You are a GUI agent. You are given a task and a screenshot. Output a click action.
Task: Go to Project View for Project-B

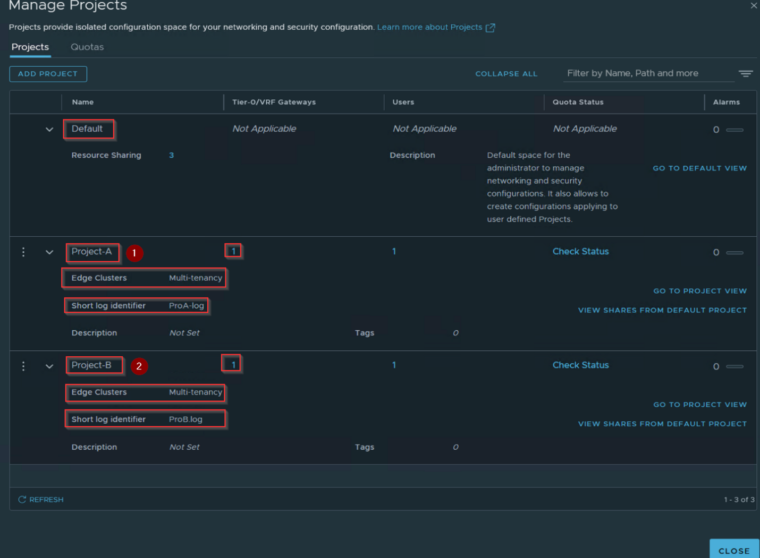click(699, 405)
